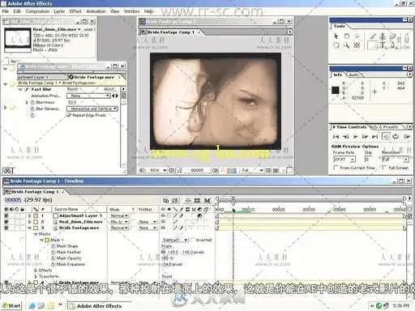The width and height of the screenshot is (415, 311).
Task: Click Fast Blur About link
Action: [109, 89]
